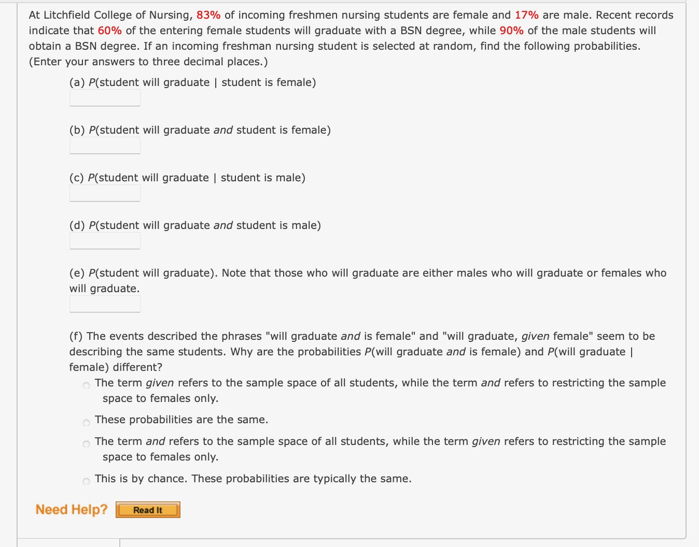
Task: Click the answer field for part (a)
Action: click(104, 97)
